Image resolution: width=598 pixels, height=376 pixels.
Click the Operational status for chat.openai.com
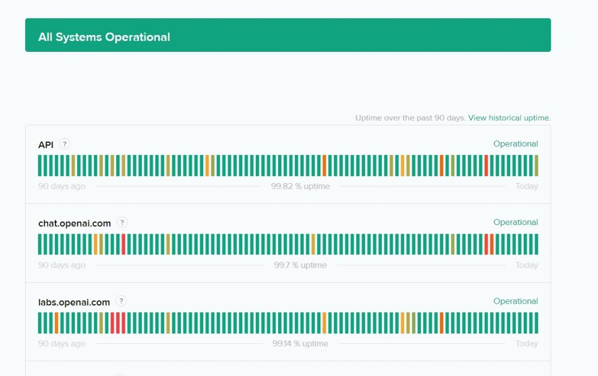pyautogui.click(x=515, y=223)
